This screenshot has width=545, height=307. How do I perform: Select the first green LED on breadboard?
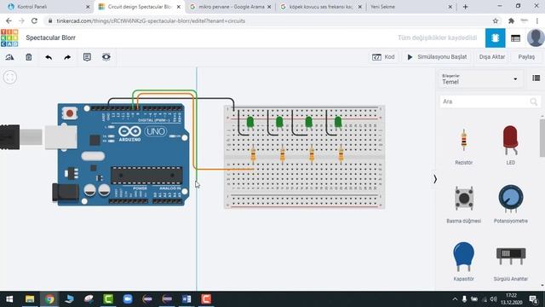click(250, 123)
